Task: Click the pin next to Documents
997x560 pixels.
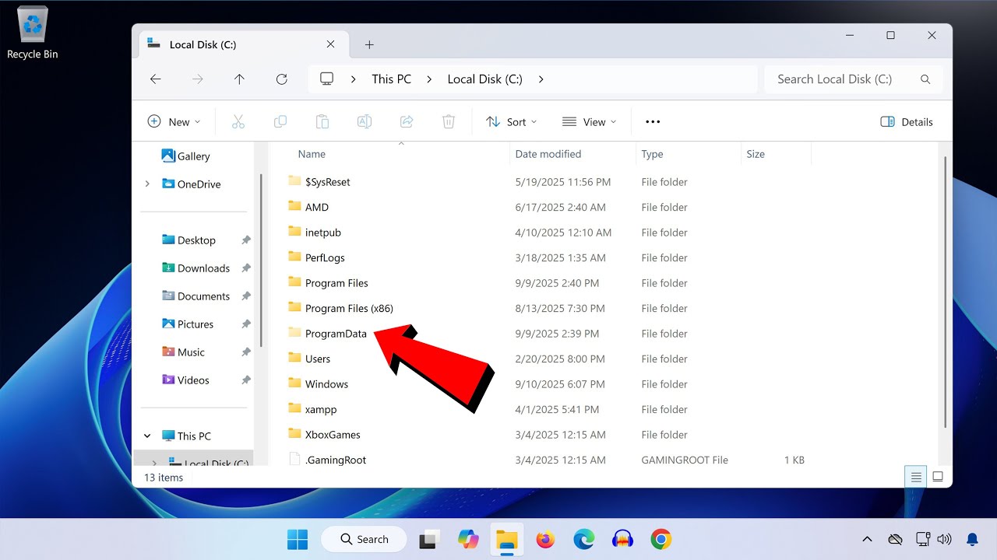Action: coord(246,296)
